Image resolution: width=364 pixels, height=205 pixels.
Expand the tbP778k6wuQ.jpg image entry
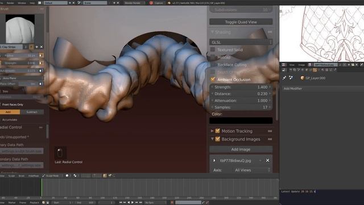[x=214, y=161]
